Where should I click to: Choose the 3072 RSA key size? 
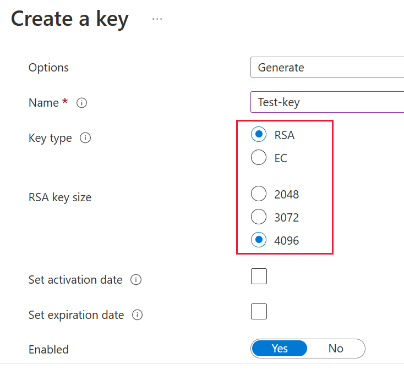[259, 217]
